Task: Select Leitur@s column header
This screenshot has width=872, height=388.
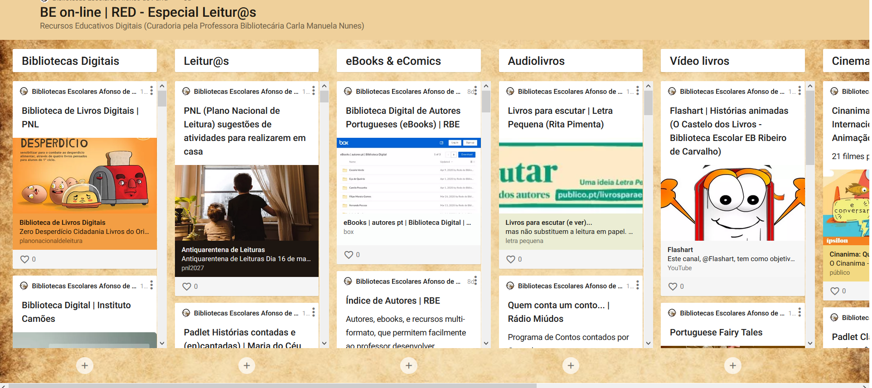Action: pyautogui.click(x=247, y=61)
